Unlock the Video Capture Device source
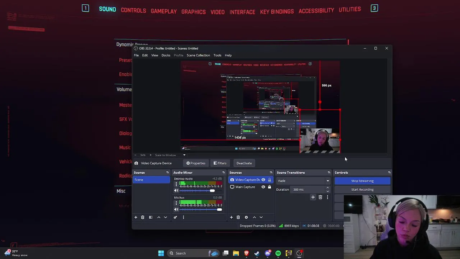The image size is (460, 259). [269, 180]
